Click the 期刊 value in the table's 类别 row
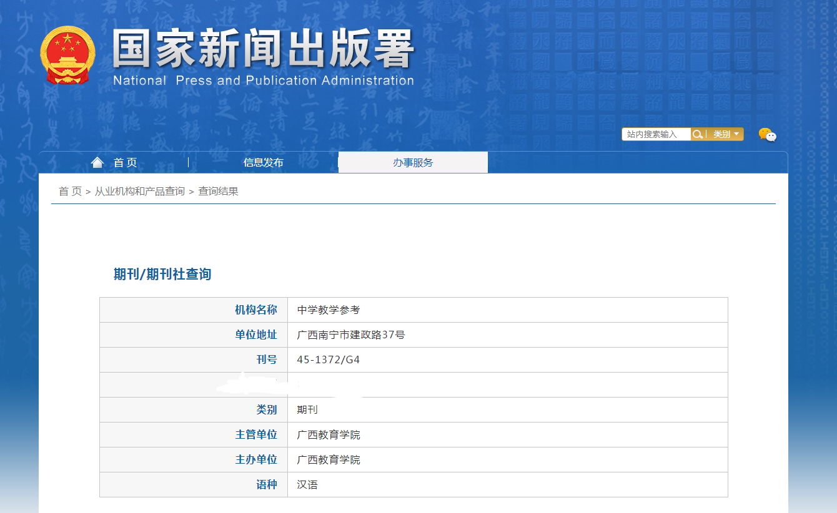 (x=307, y=410)
